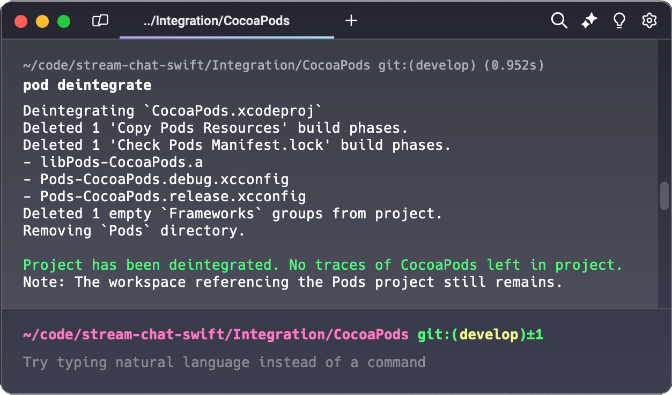Screen dimensions: 672x395
Task: Click the green 'Project has been deintegrated' message
Action: coord(322,265)
